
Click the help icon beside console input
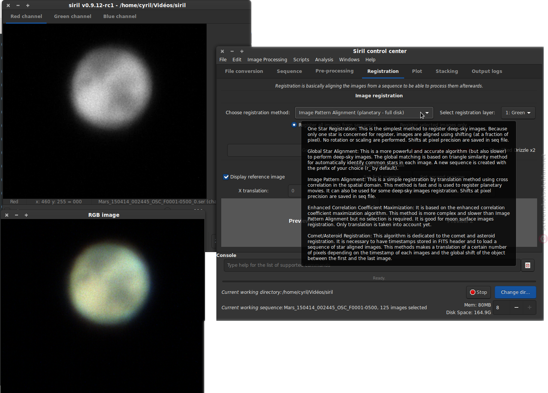coord(527,265)
